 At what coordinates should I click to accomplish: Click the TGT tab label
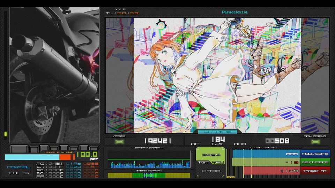[x=203, y=163]
